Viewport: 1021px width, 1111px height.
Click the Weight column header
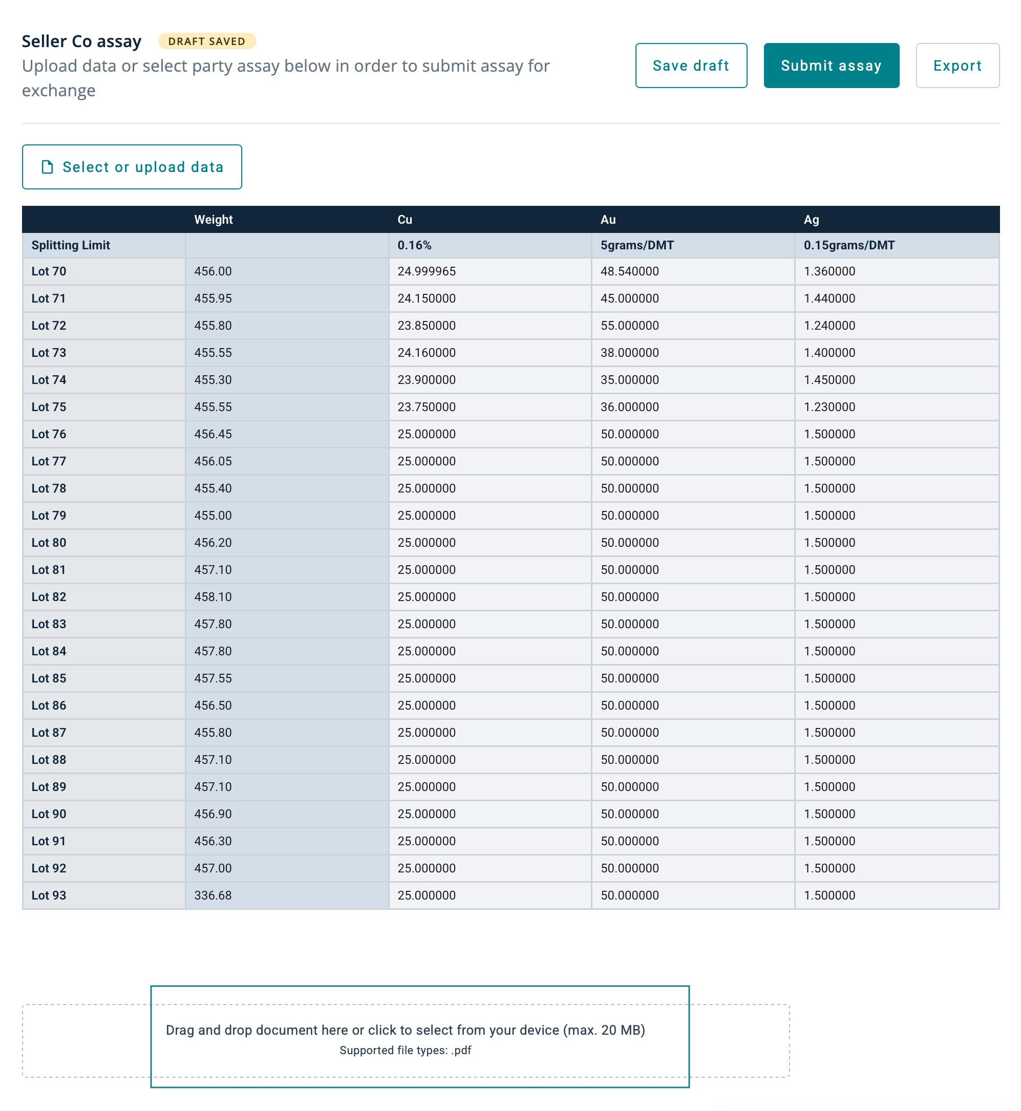(x=213, y=219)
